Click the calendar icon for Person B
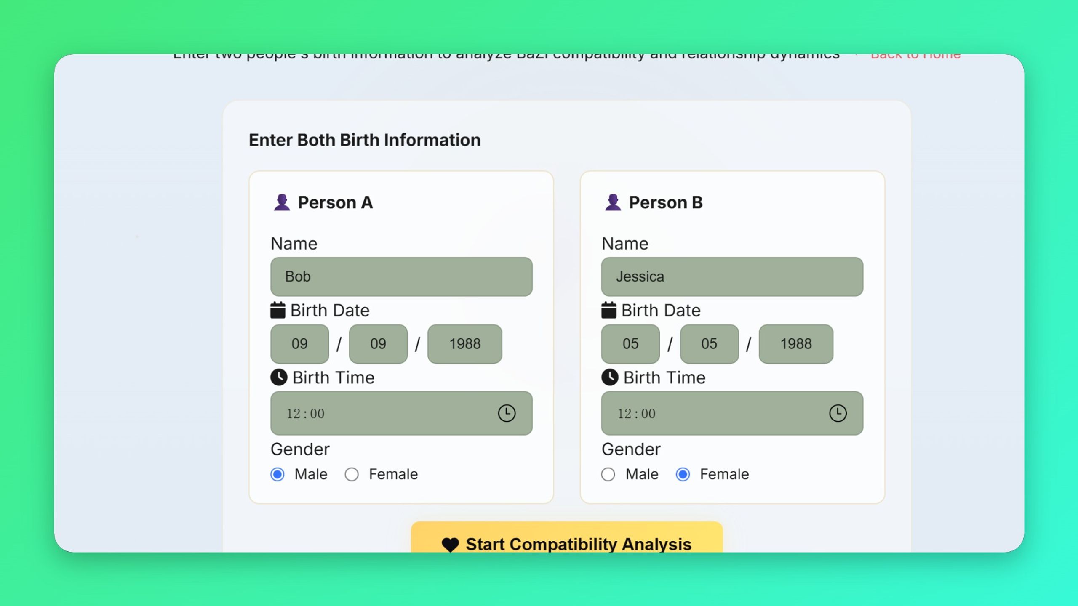The width and height of the screenshot is (1078, 606). [608, 310]
